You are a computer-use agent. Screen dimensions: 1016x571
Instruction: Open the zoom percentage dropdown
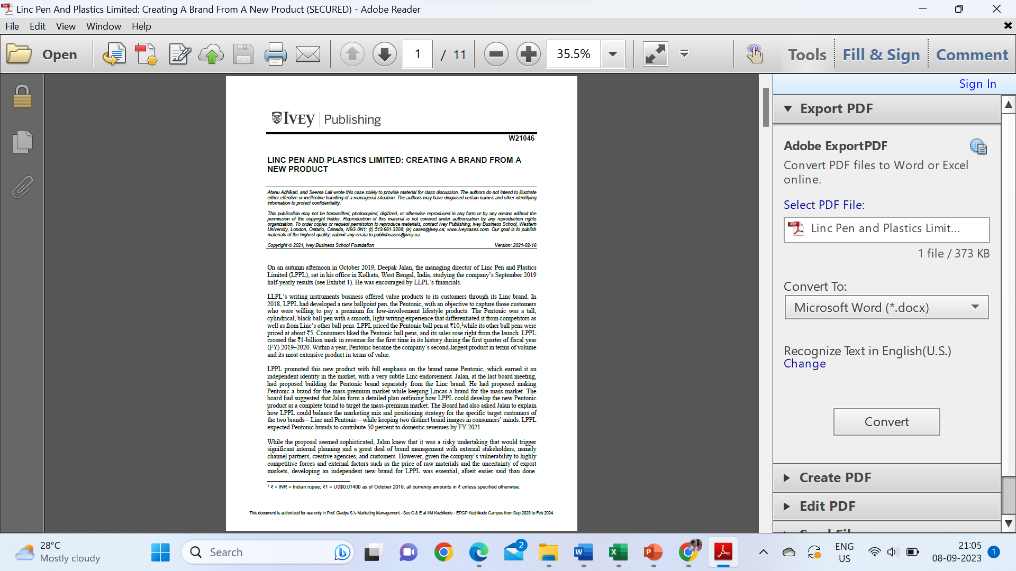click(613, 53)
